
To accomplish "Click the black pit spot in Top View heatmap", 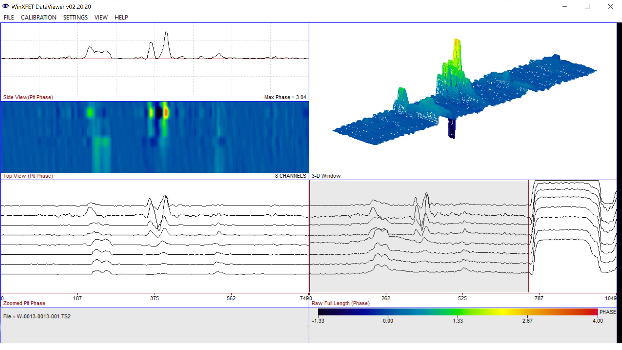I will [x=159, y=113].
